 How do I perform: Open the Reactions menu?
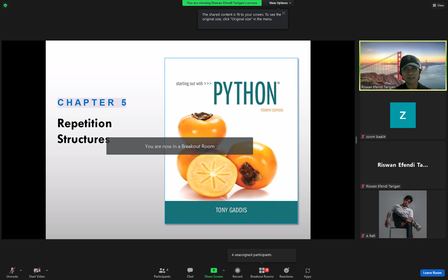[x=286, y=273]
